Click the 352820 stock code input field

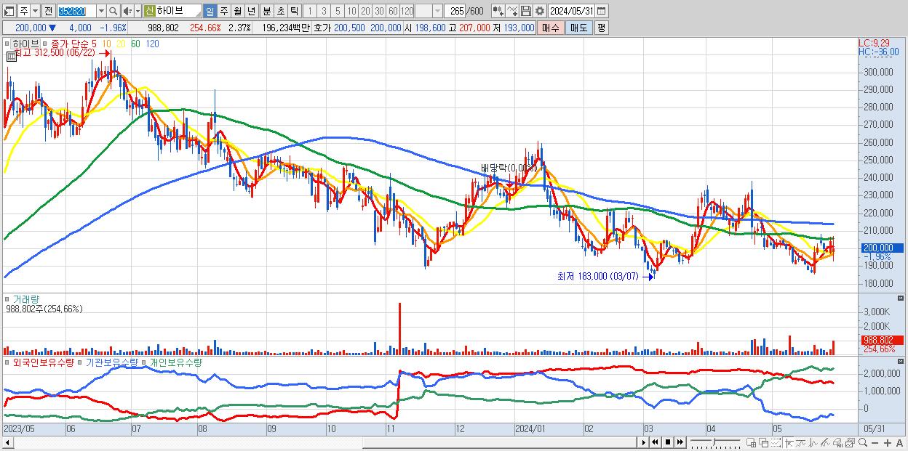[x=76, y=11]
